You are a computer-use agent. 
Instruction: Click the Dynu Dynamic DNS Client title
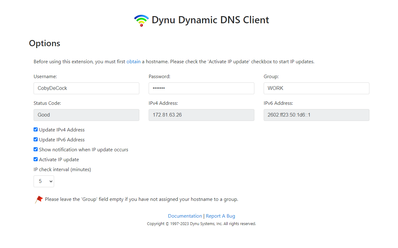coord(210,20)
